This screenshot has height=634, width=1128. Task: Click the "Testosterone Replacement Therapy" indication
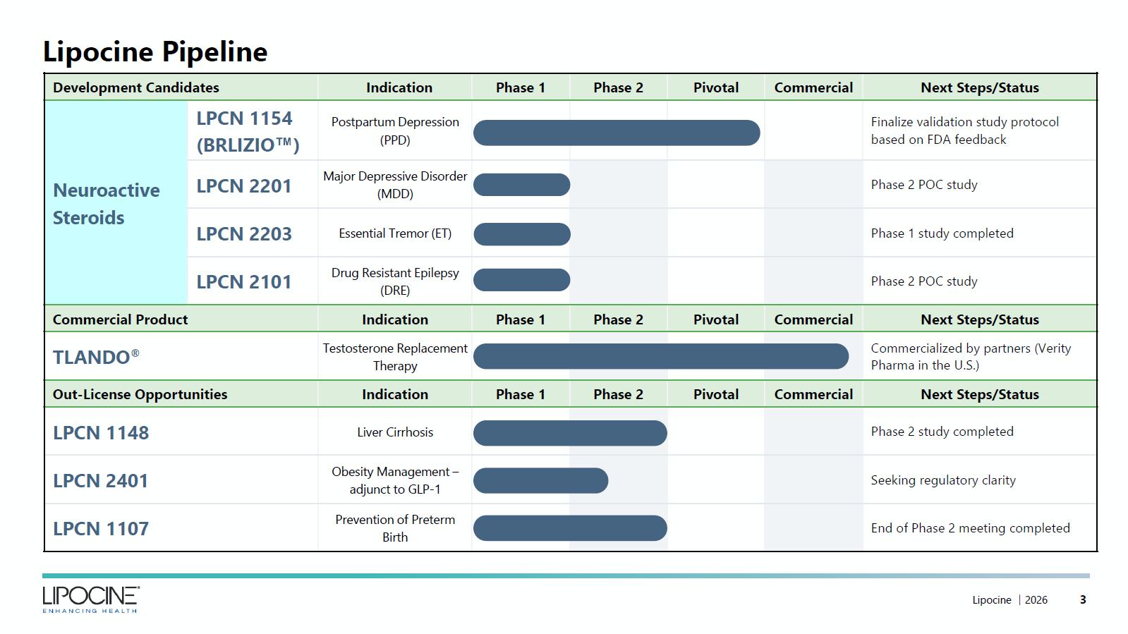click(395, 357)
